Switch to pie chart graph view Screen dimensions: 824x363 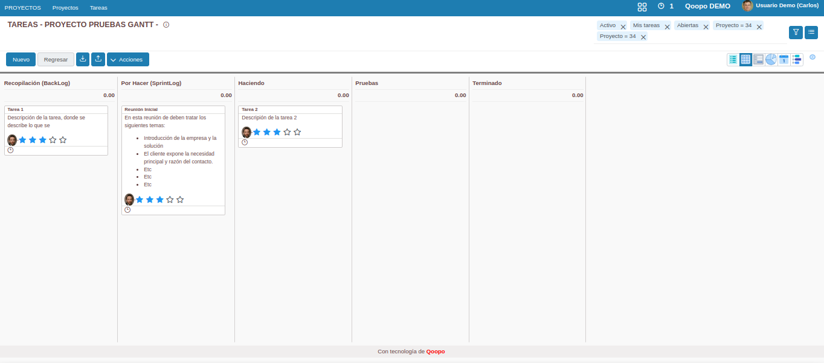click(x=771, y=59)
